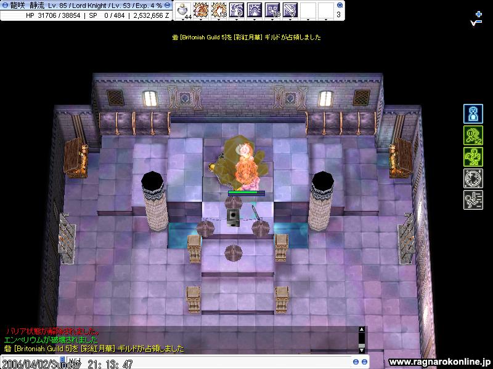493x369 pixels.
Task: Click the 2,532,656 Z zeny amount
Action: click(151, 15)
